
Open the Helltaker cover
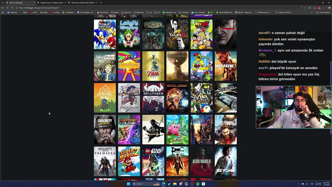click(x=153, y=98)
